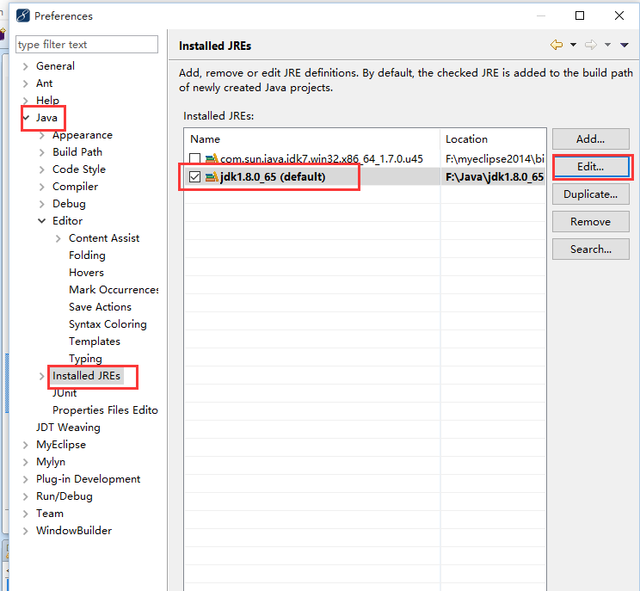Select the Code Style tree item
Image resolution: width=640 pixels, height=591 pixels.
pos(79,169)
